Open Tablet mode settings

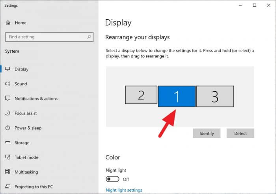click(x=49, y=157)
